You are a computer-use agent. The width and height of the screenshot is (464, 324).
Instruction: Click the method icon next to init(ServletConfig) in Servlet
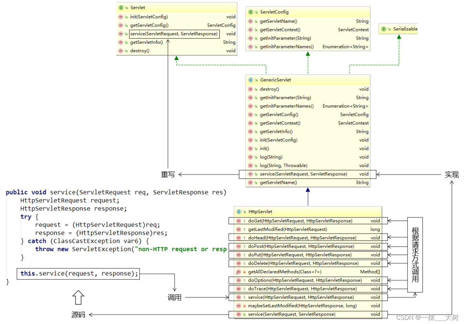[x=121, y=17]
